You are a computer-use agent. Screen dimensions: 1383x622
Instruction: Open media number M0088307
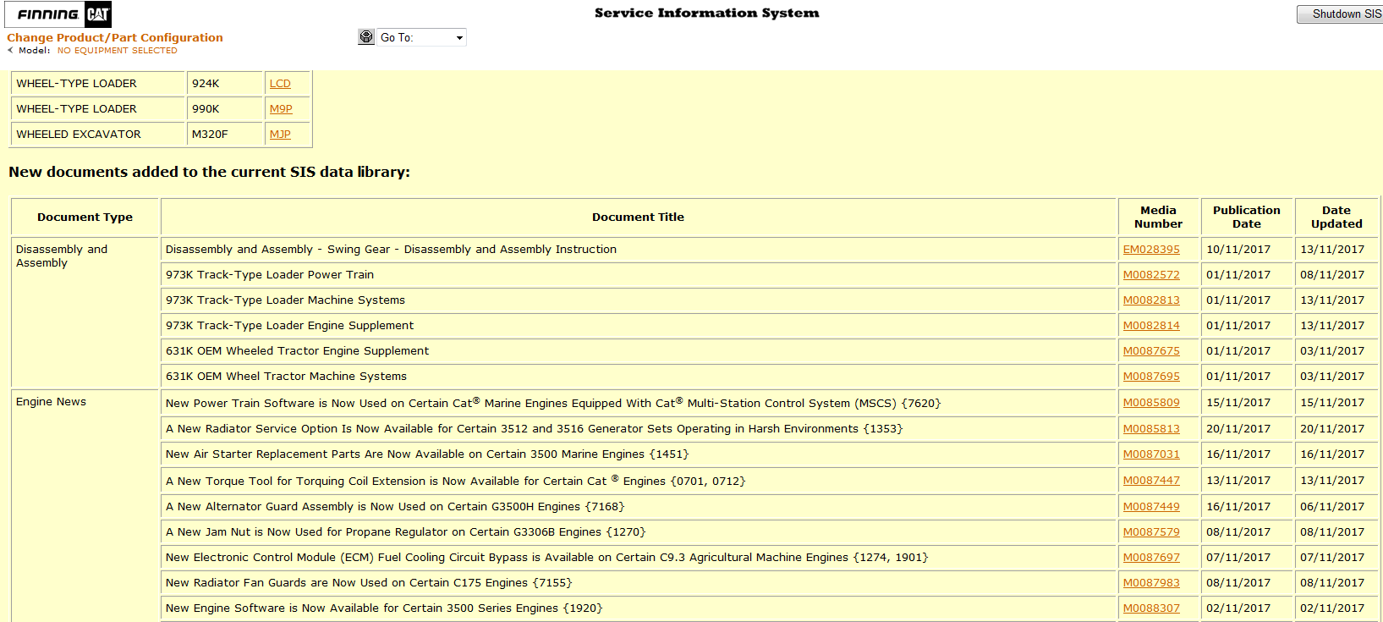tap(1151, 608)
